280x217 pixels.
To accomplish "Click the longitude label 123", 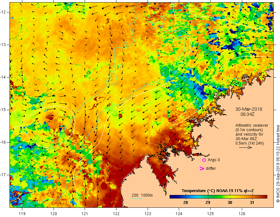I will pos(148,213).
